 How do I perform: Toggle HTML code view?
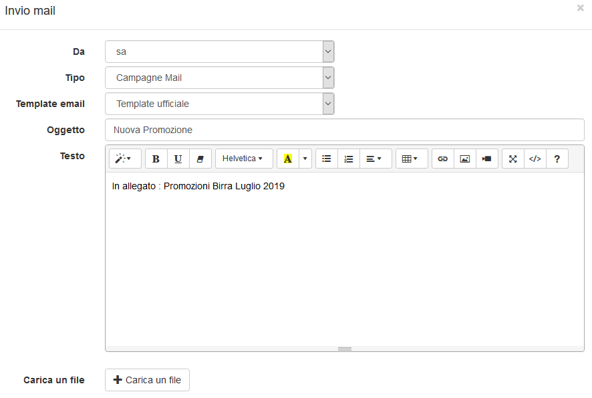(x=535, y=159)
